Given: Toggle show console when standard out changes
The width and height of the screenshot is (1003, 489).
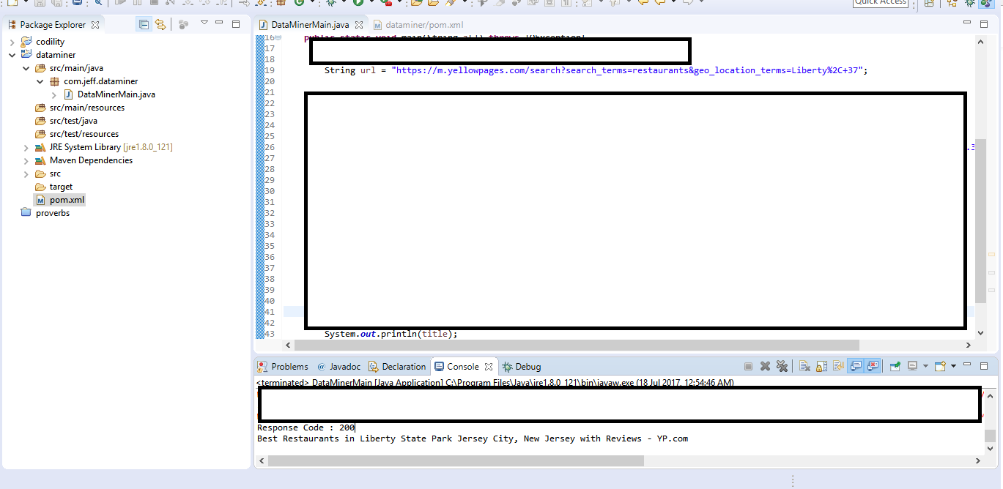Looking at the screenshot, I should pos(855,366).
